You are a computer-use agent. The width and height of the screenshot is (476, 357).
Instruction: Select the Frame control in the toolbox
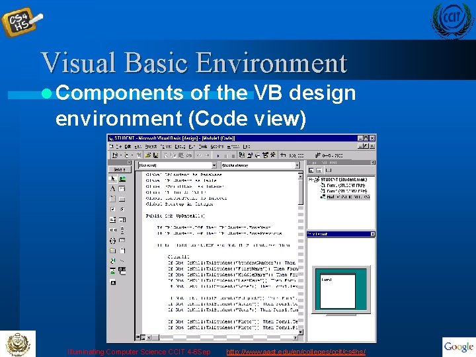point(112,199)
